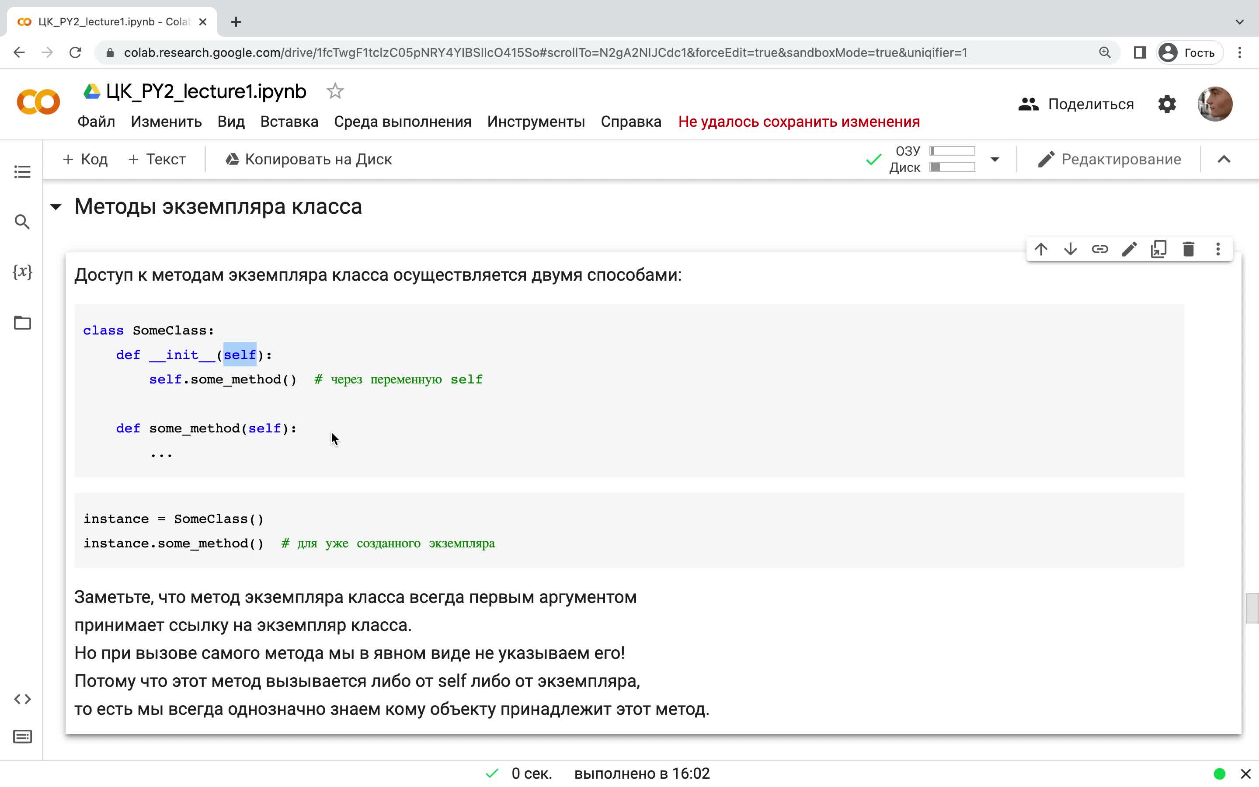This screenshot has width=1259, height=787.
Task: Open the Вставка menu
Action: 289,122
